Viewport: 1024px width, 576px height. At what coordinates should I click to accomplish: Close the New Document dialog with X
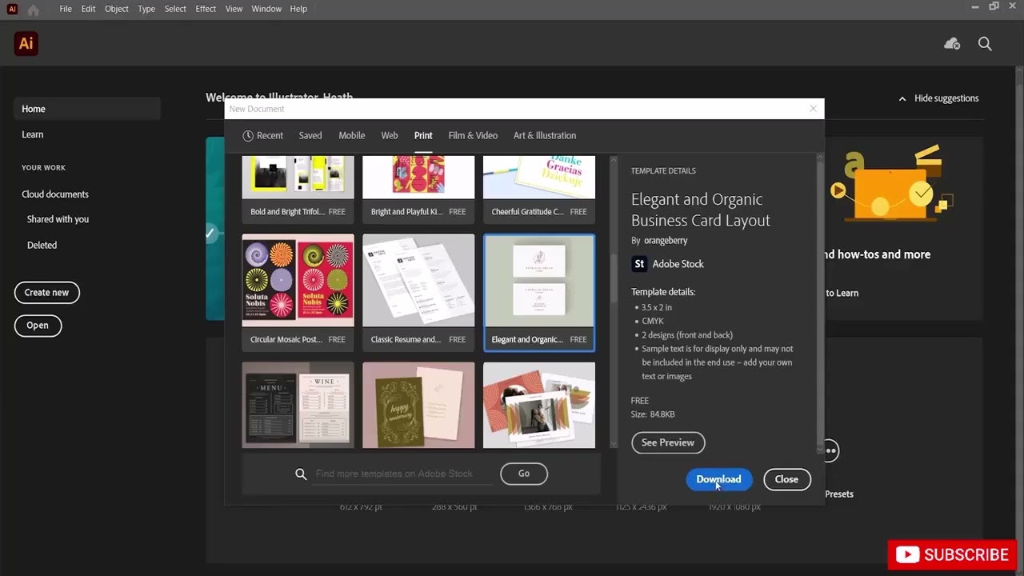pos(813,109)
